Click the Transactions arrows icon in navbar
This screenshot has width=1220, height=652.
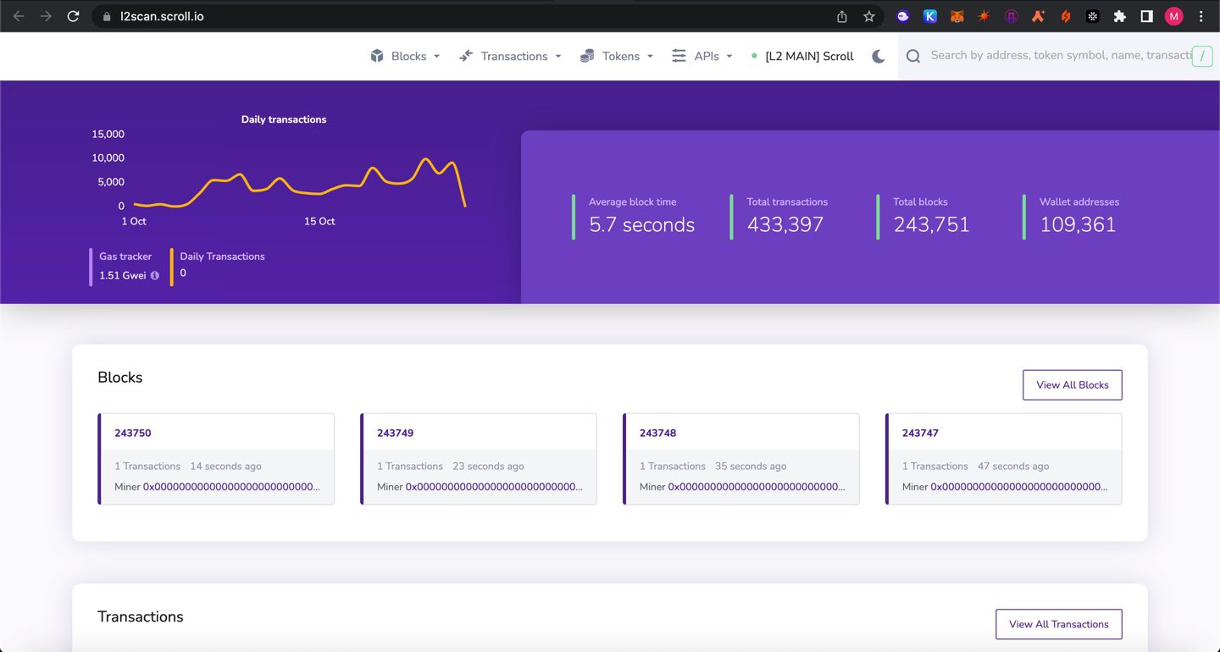[x=466, y=56]
